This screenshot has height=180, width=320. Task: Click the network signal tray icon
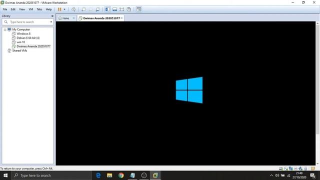tap(288, 175)
